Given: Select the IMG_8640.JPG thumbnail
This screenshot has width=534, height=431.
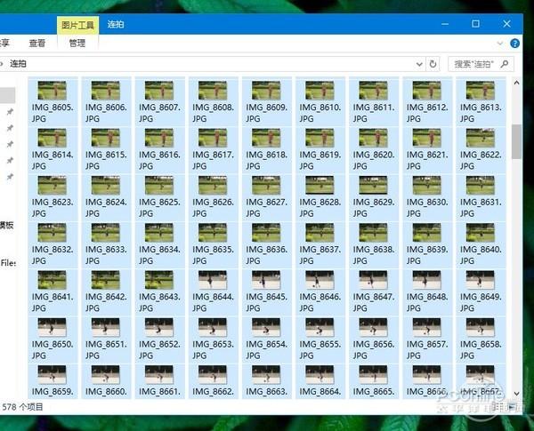Looking at the screenshot, I should [x=481, y=232].
